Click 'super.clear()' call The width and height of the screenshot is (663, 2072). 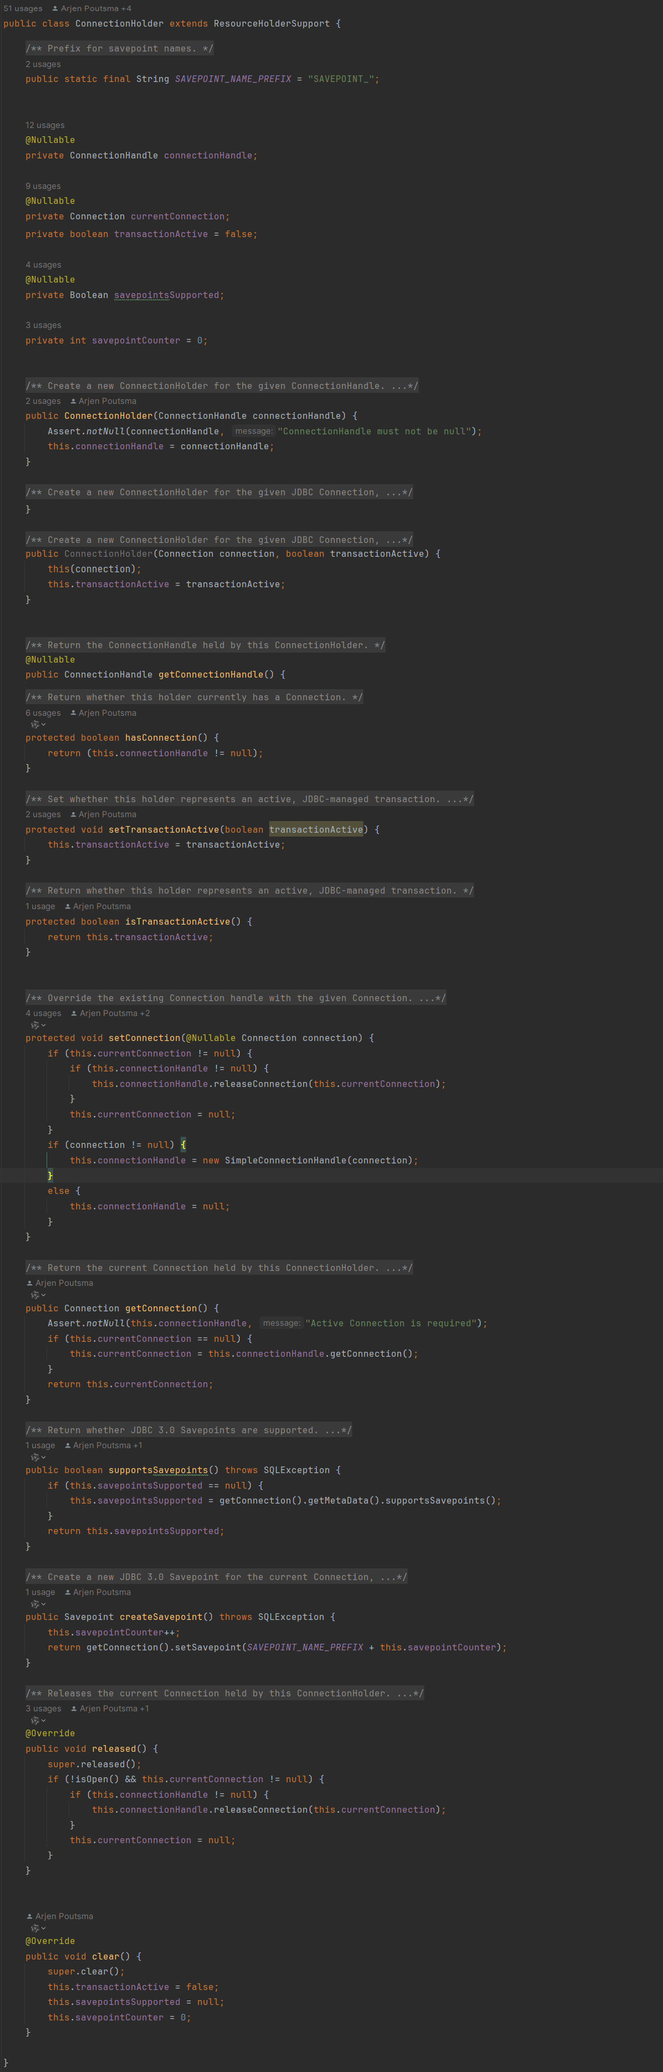tap(84, 1972)
